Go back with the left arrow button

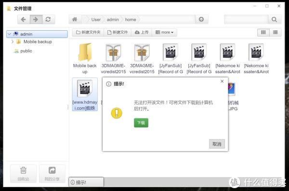(24, 19)
